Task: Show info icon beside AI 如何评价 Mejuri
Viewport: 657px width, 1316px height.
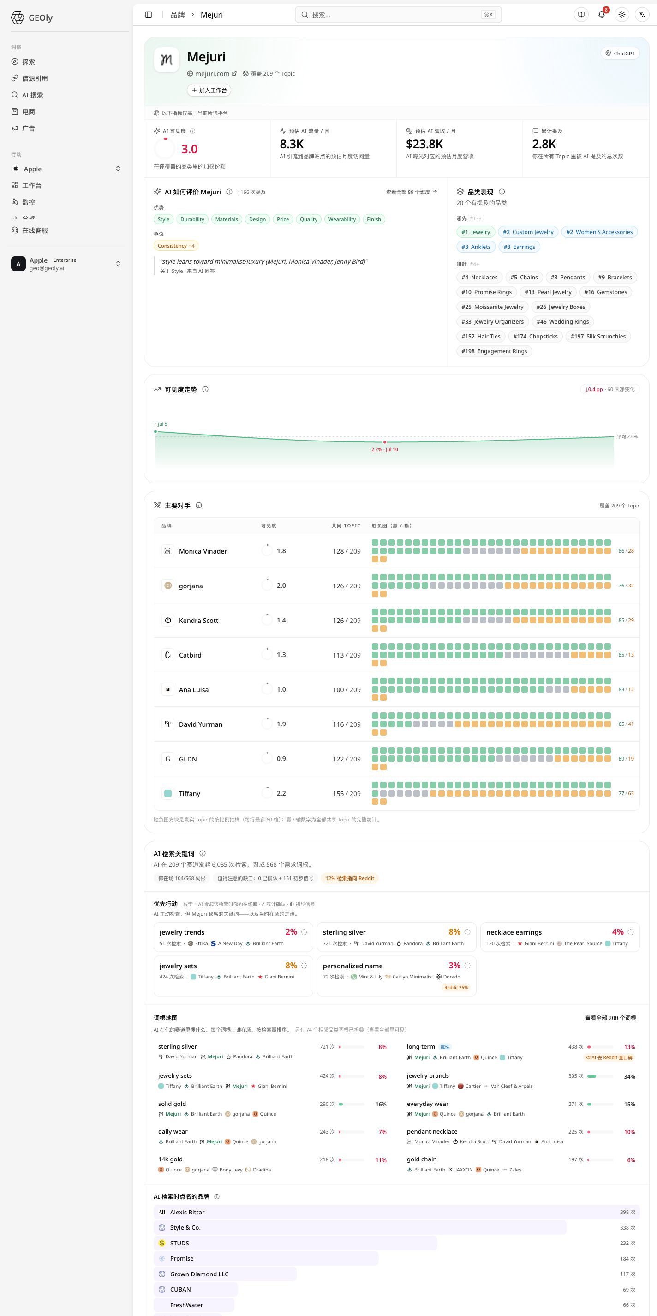Action: coord(229,192)
